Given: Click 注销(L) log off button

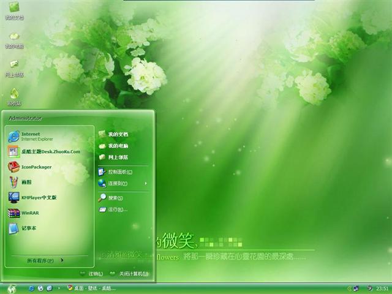Looking at the screenshot, I should click(91, 274).
